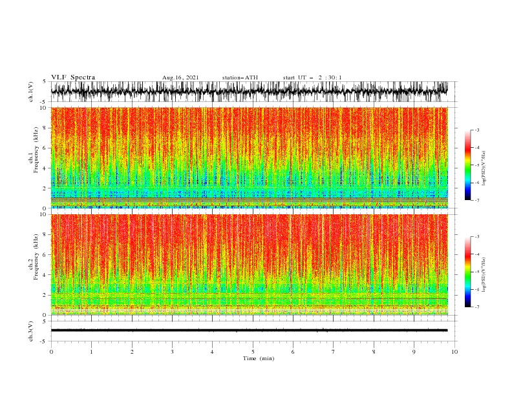Click time axis tick label "8"
Image resolution: width=512 pixels, height=395 pixels.
(x=374, y=352)
